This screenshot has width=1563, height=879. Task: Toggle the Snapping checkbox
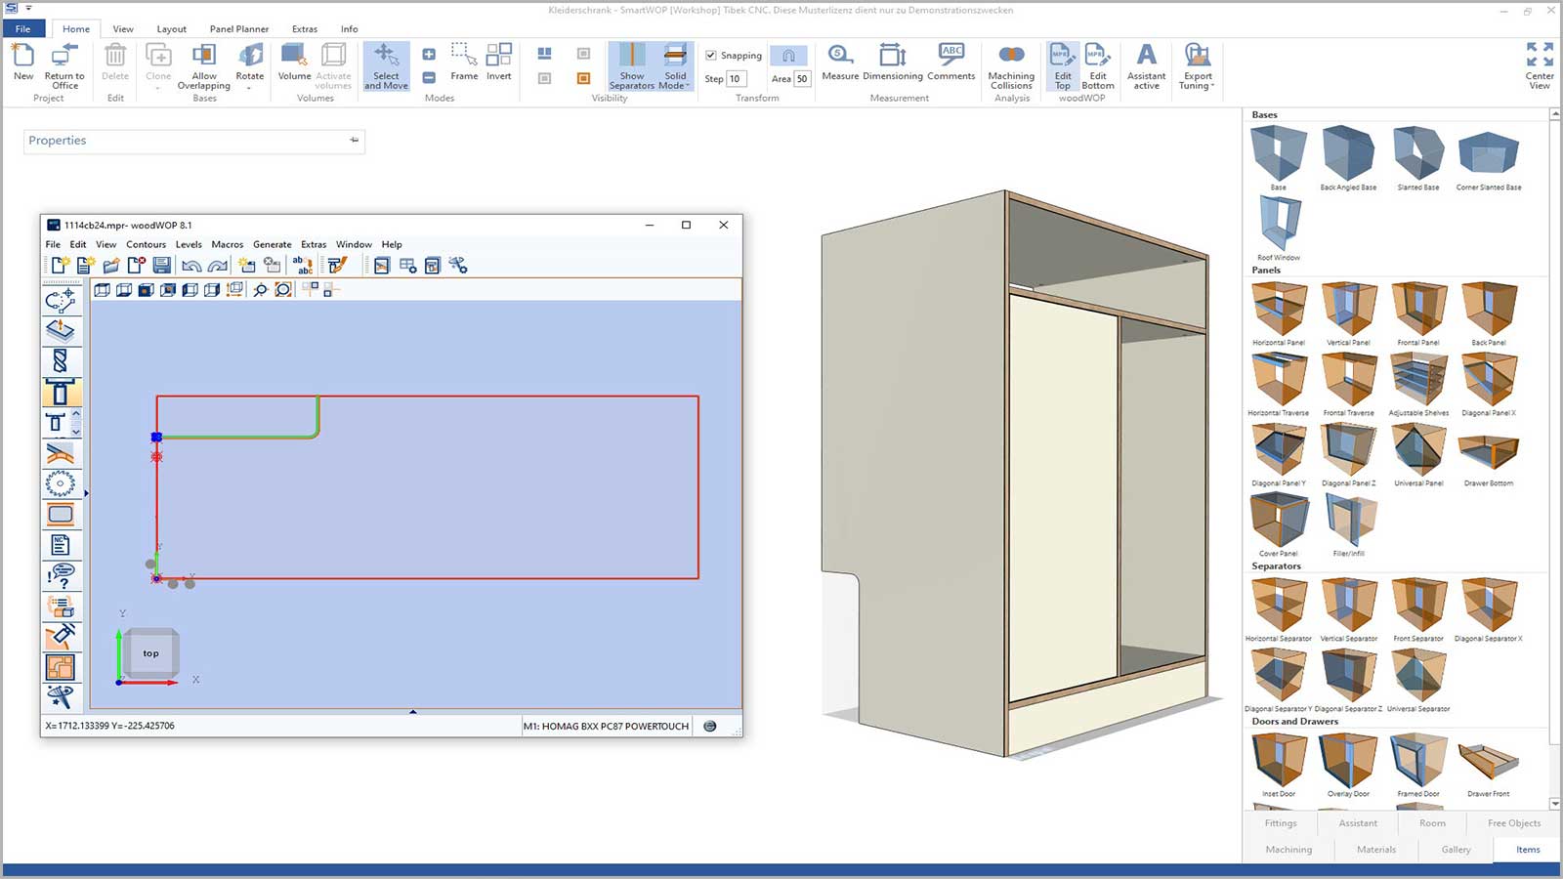[x=711, y=56]
